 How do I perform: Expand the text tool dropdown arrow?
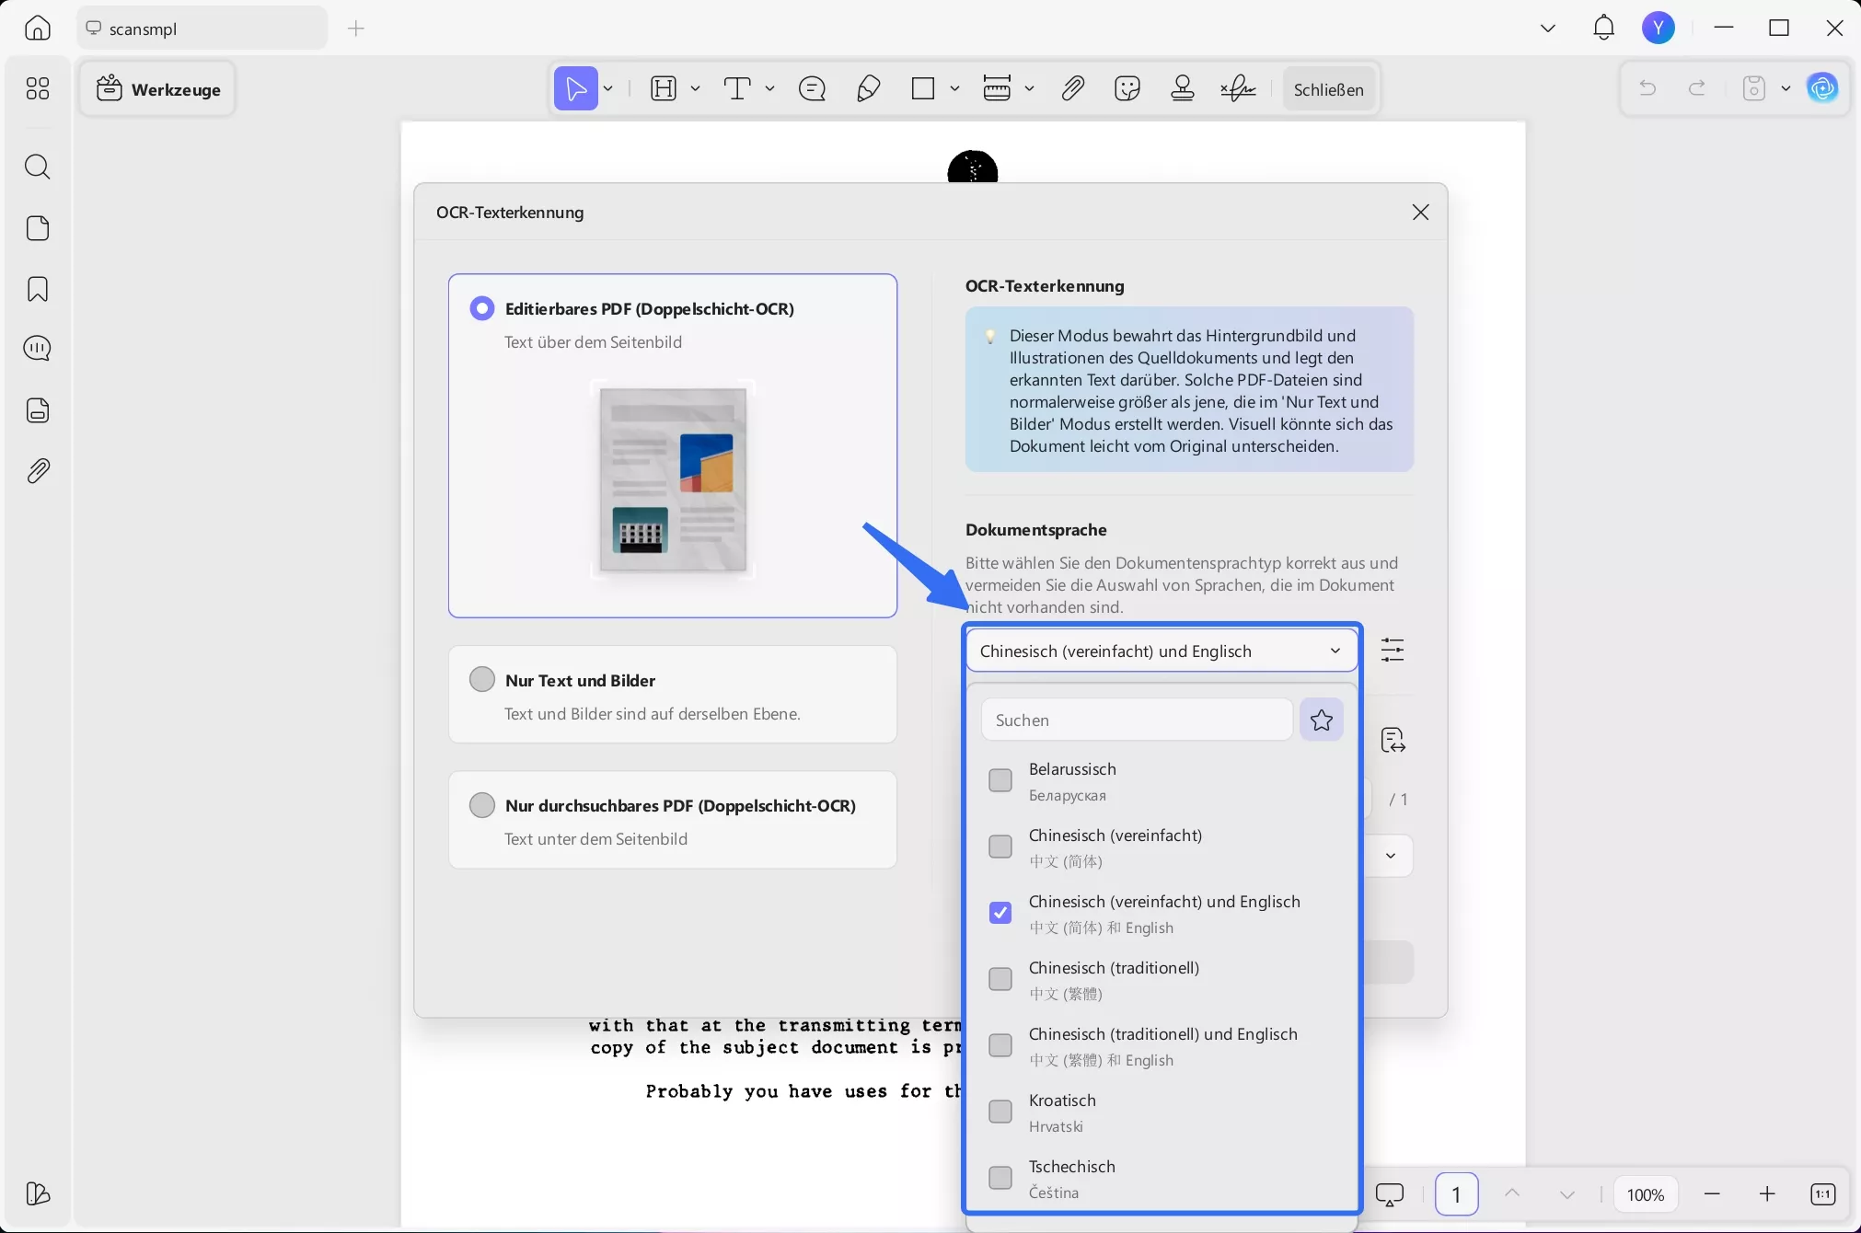coord(769,88)
